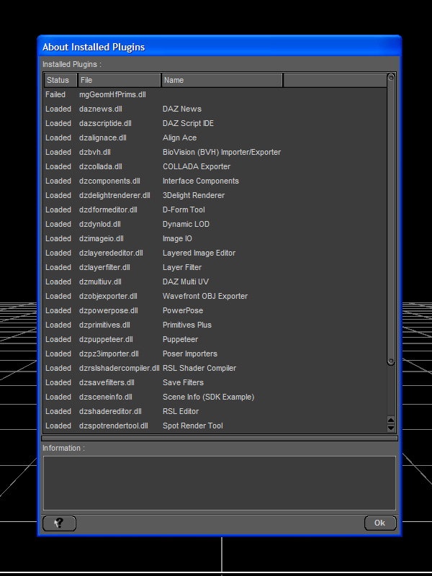Screen dimensions: 432x576
Task: Click the dzsceneinfo.dll file name
Action: [x=106, y=397]
